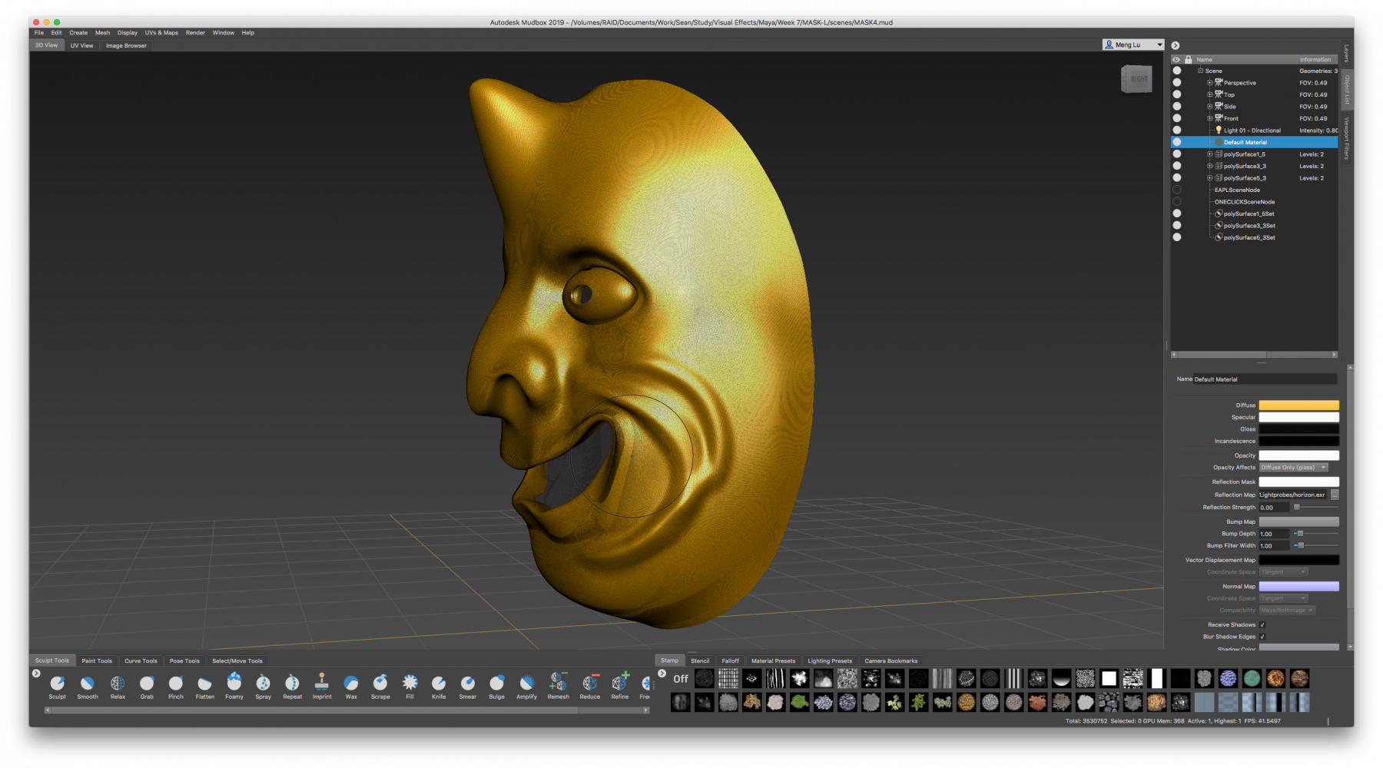The image size is (1383, 768).
Task: Select the Bulge tool
Action: click(x=497, y=685)
